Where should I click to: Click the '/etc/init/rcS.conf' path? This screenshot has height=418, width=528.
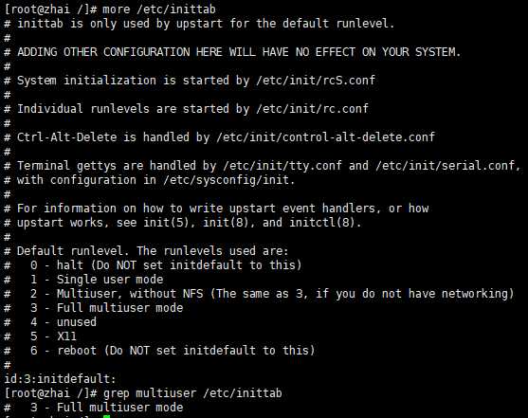coord(315,81)
